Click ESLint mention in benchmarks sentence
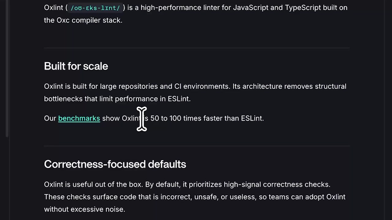The image size is (392, 220). click(252, 118)
